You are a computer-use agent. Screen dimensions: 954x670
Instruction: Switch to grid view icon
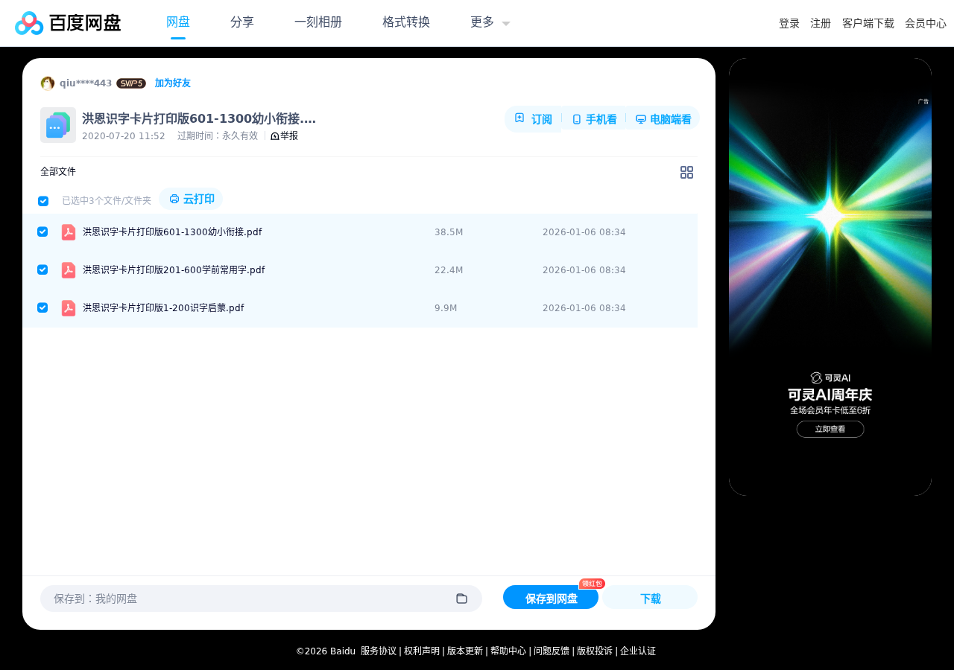click(x=686, y=172)
